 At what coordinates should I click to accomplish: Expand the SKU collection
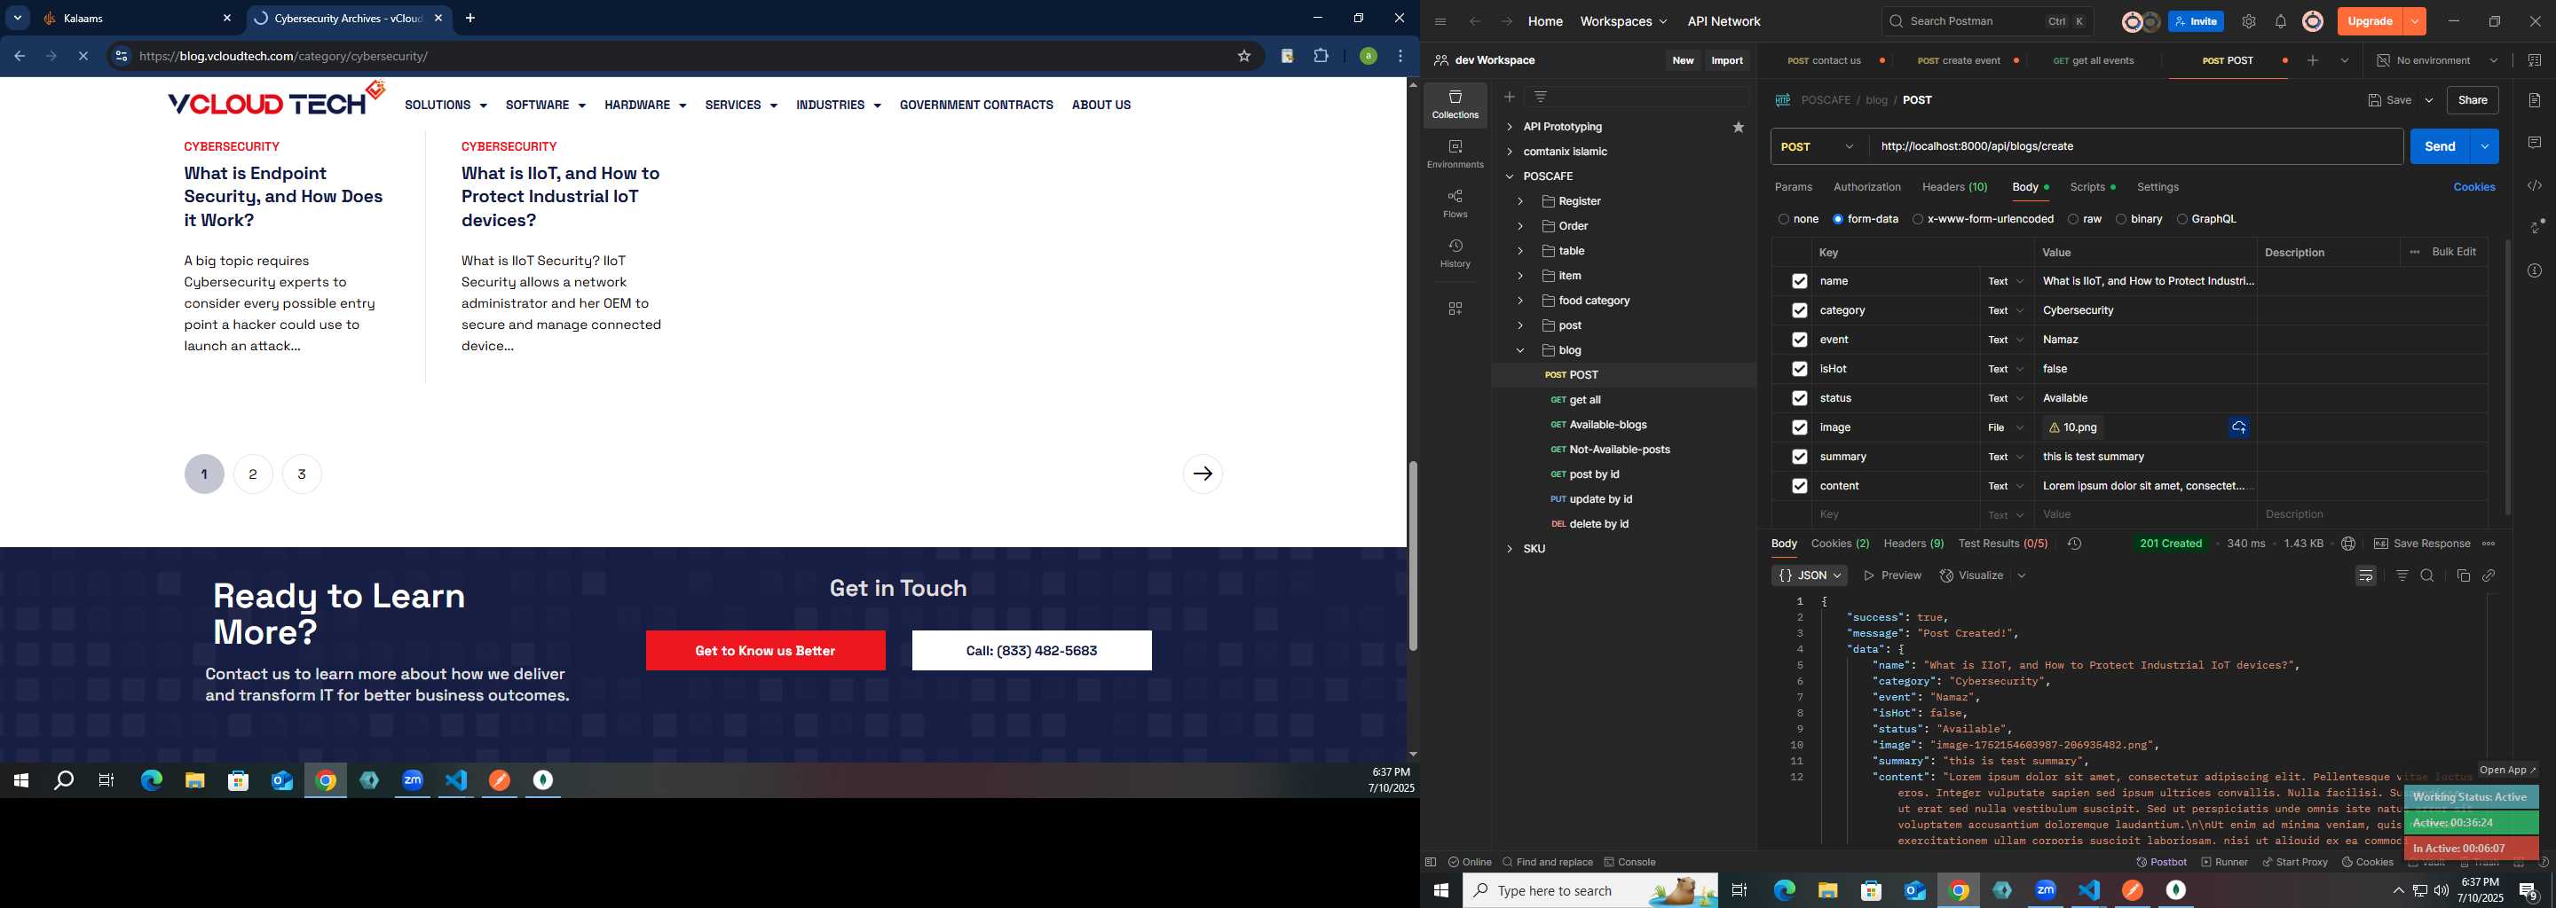(1509, 549)
